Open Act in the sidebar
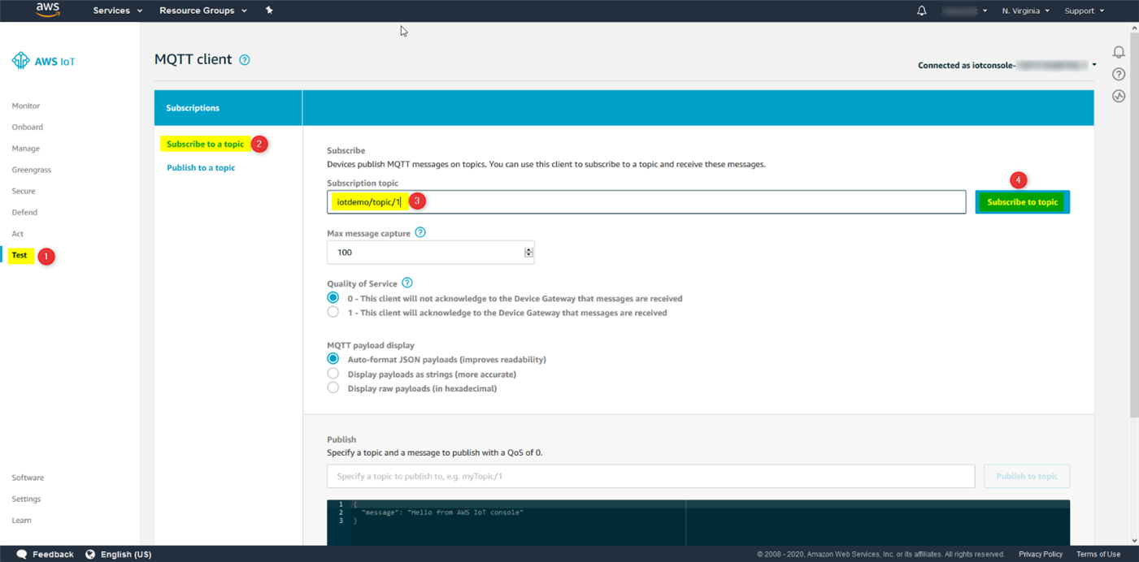 point(18,234)
